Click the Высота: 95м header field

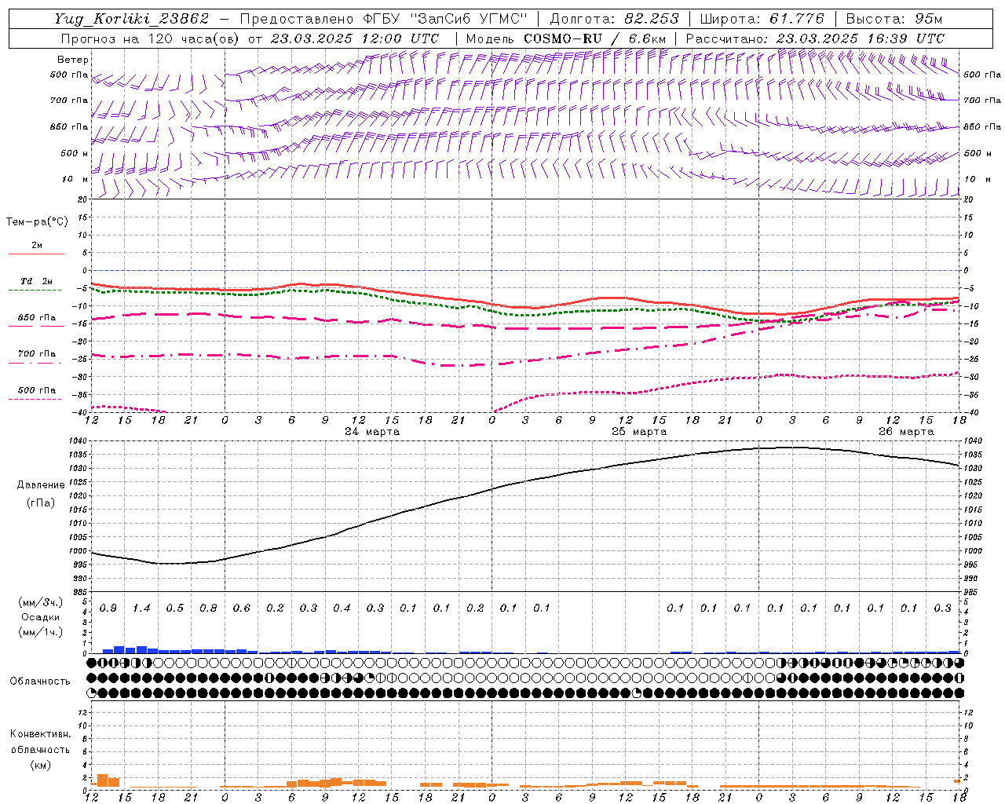[894, 19]
